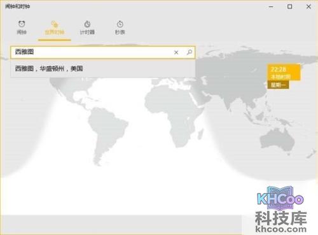Switch to the Timer (计时器) tab
318x235 pixels.
click(87, 27)
